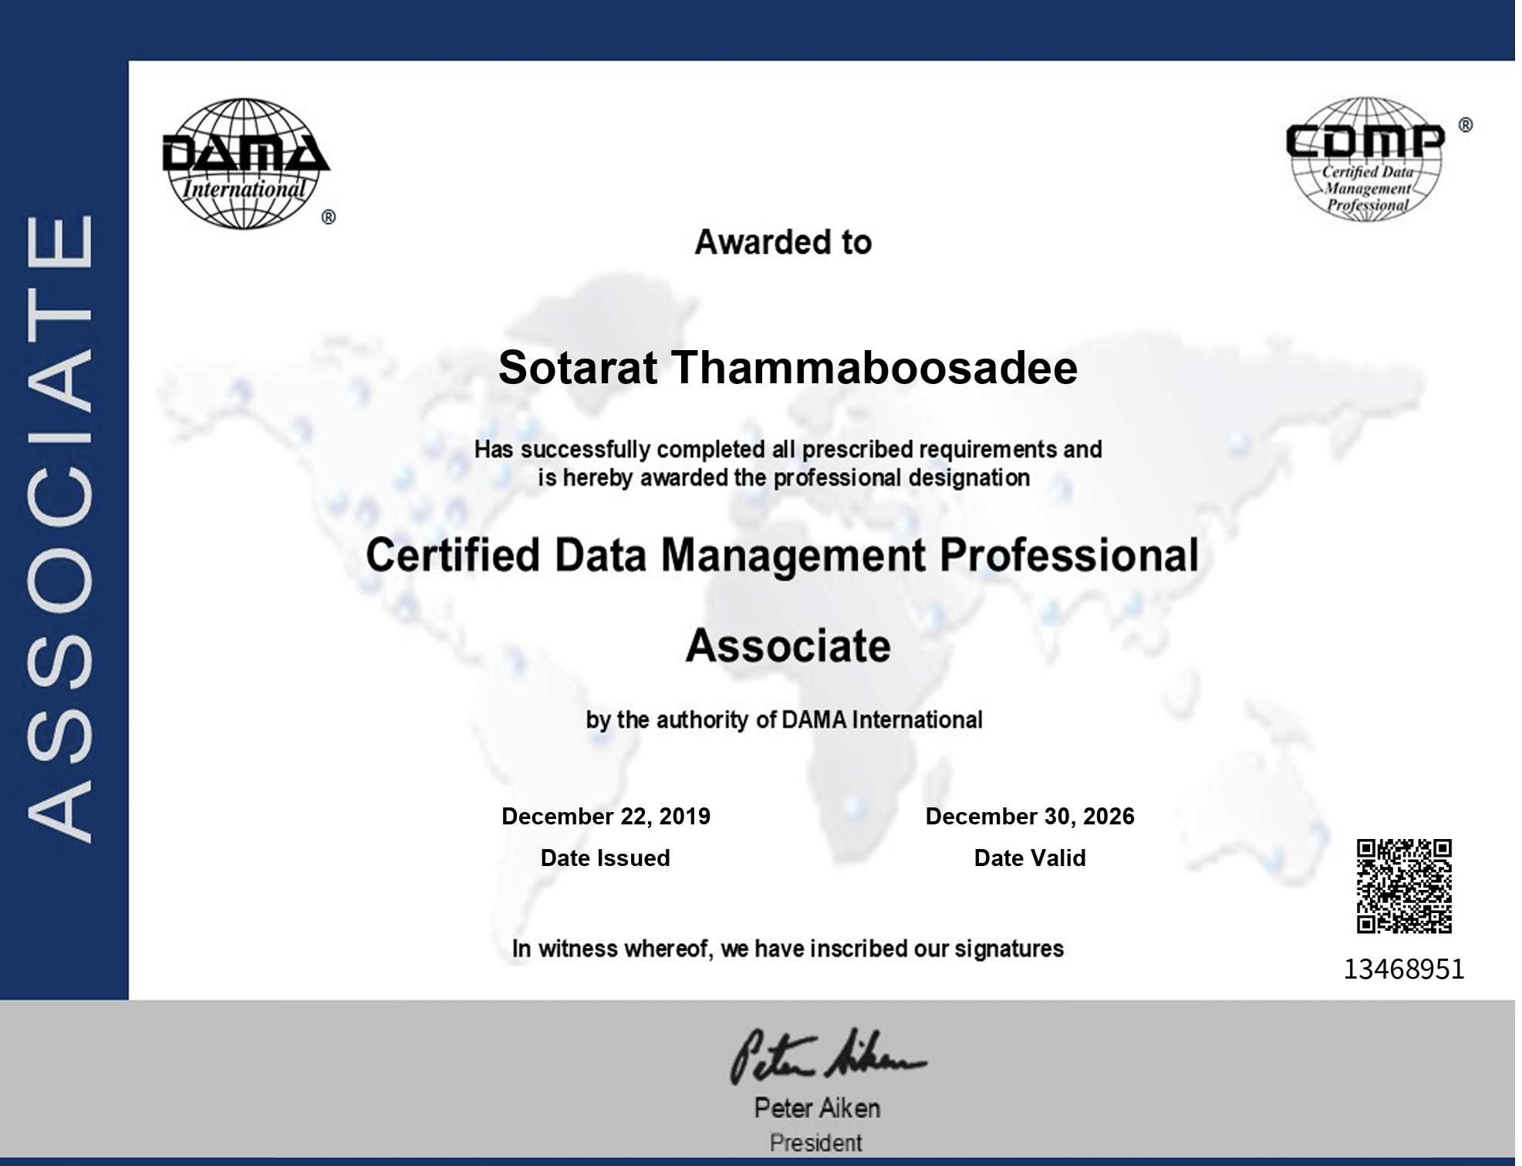Click the registered trademark symbol under DAMA logo
The width and height of the screenshot is (1522, 1166).
(329, 217)
